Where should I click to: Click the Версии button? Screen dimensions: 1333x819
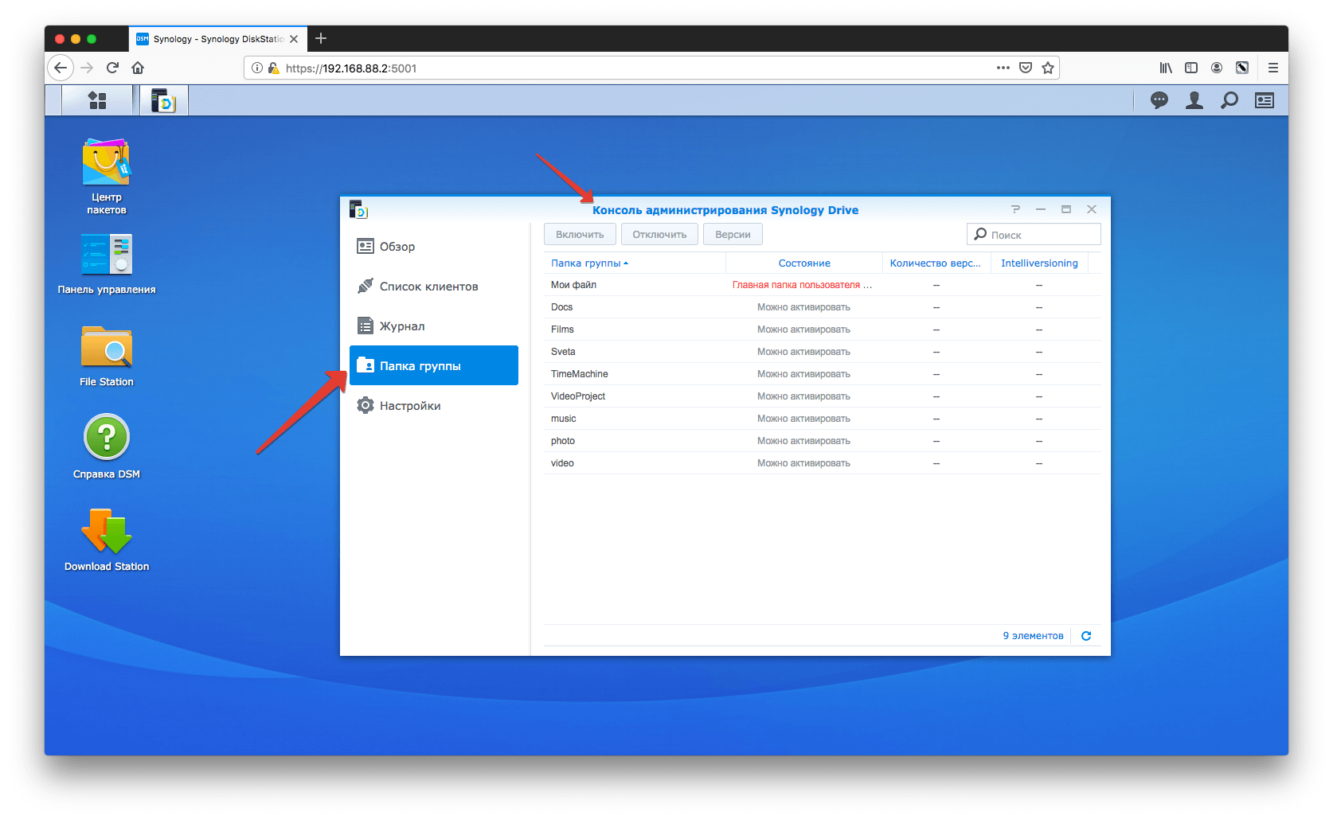coord(733,234)
